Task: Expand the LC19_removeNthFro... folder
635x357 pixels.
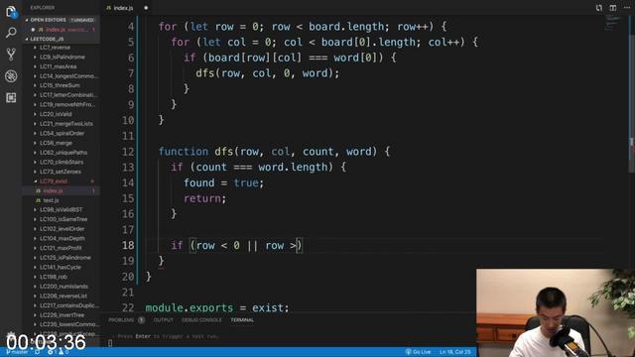Action: (68, 104)
